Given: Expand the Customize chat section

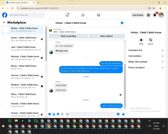Looking at the screenshot, I should coord(146,50).
